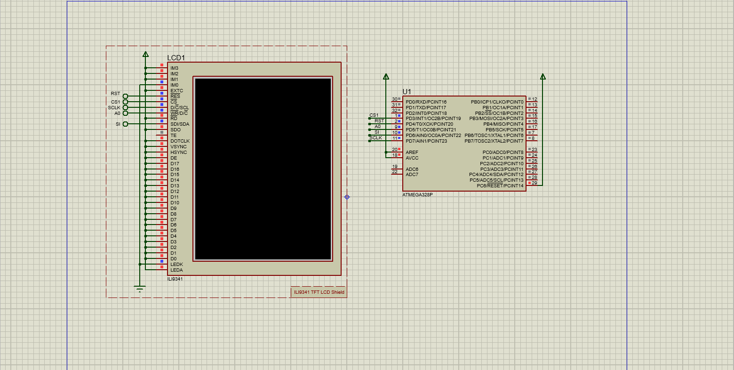Click the CS1 wire label near U1
The width and height of the screenshot is (734, 370).
(374, 115)
